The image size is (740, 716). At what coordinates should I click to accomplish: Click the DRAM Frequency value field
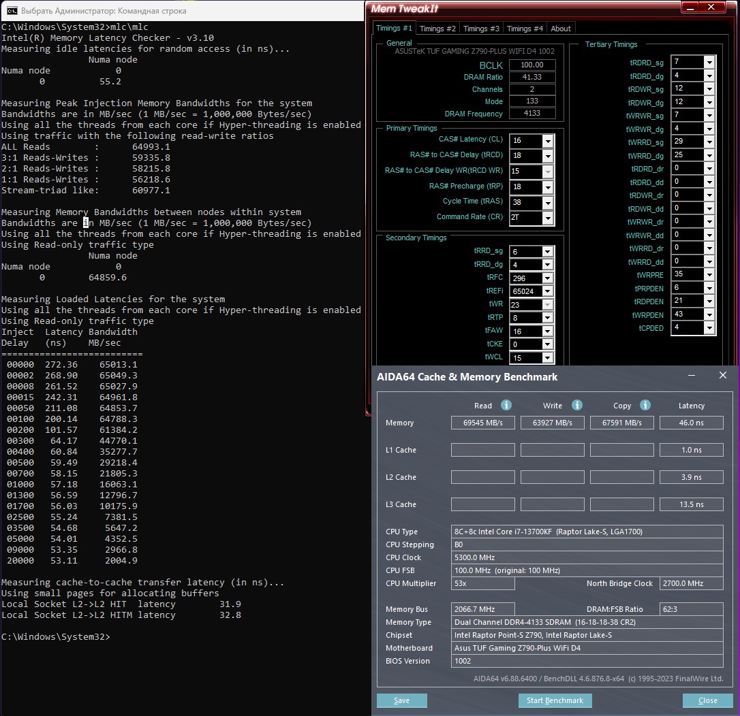tap(532, 113)
